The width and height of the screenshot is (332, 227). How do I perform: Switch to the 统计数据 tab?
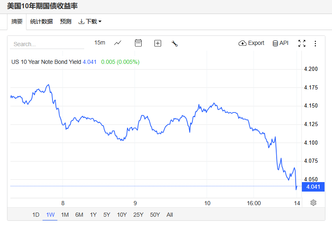[42, 21]
